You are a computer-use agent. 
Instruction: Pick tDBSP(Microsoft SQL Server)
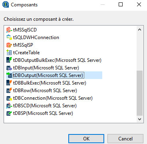(x=43, y=113)
